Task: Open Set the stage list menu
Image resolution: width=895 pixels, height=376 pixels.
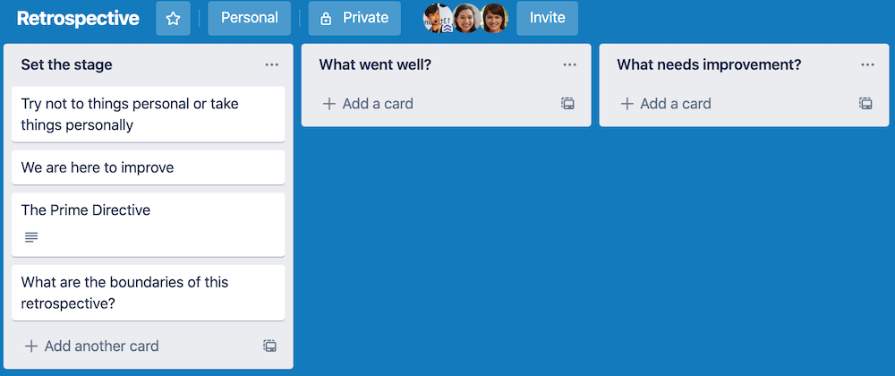Action: tap(272, 65)
